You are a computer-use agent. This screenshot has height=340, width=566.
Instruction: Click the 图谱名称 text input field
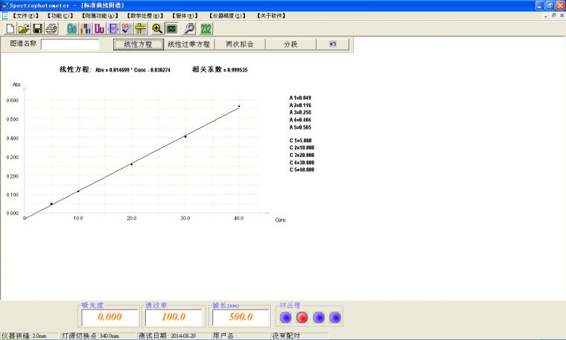(70, 45)
